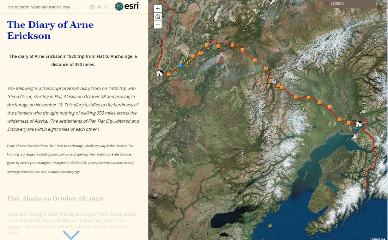Open The Iditarod National Historic Trail header title

[x=38, y=7]
